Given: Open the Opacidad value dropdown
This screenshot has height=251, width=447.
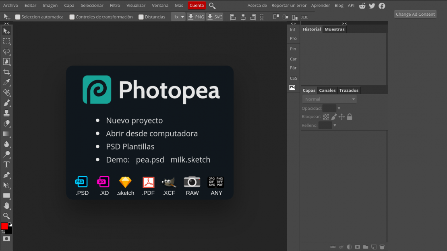Looking at the screenshot, I should click(x=339, y=108).
